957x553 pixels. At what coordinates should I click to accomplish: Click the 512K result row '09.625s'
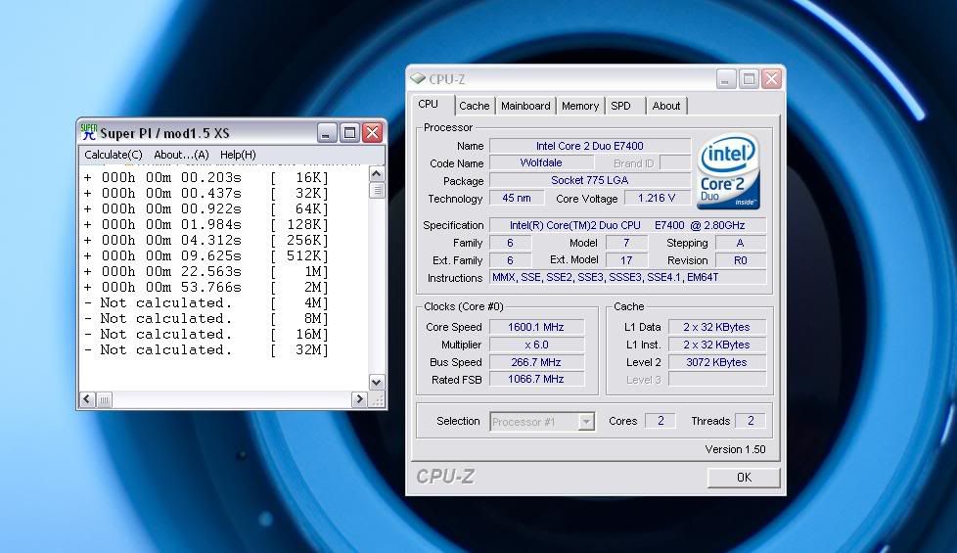coord(206,255)
